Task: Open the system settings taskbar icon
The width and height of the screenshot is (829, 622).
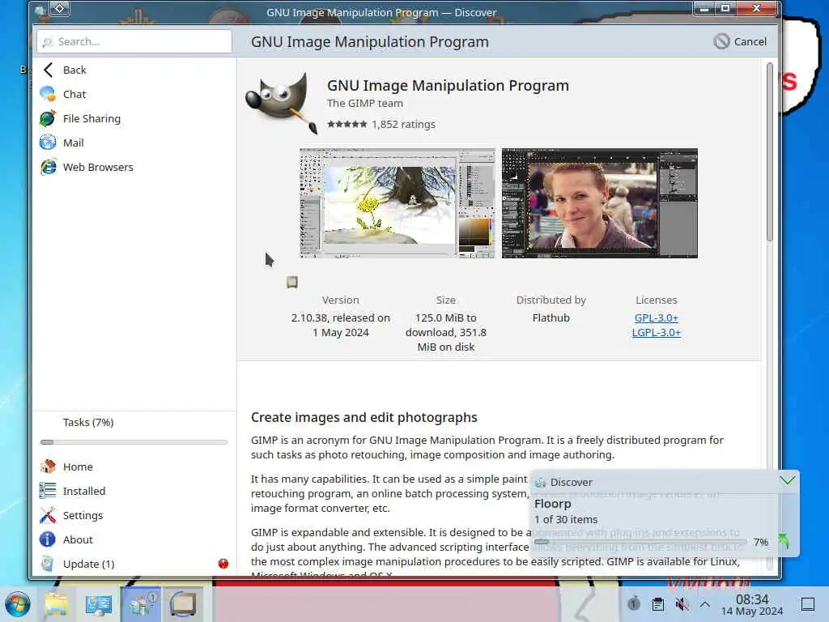Action: tap(98, 604)
